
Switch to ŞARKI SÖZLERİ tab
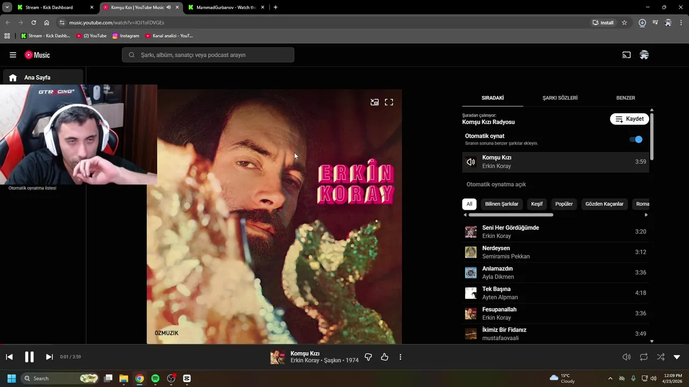560,98
